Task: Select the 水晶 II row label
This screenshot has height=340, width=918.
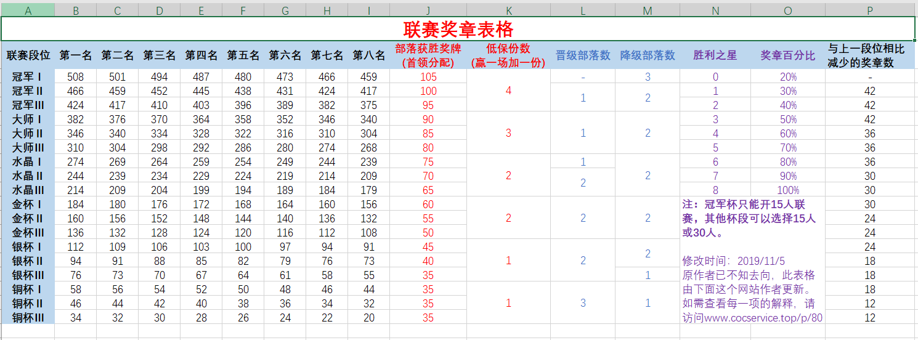Action: pyautogui.click(x=28, y=176)
